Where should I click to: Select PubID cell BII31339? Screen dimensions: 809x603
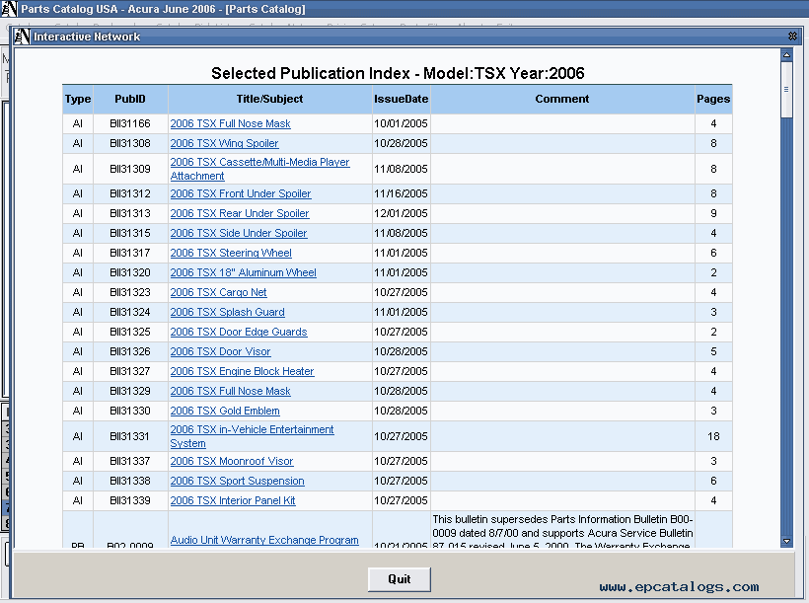click(130, 500)
